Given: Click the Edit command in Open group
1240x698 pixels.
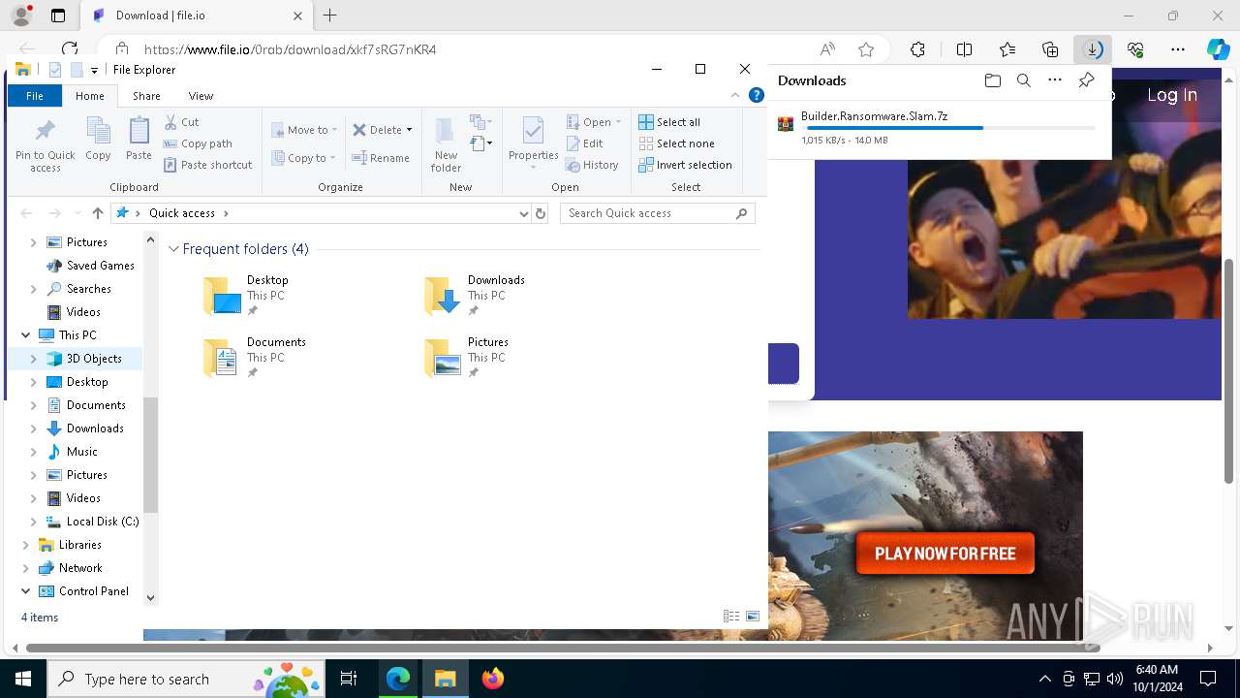Looking at the screenshot, I should coord(585,143).
